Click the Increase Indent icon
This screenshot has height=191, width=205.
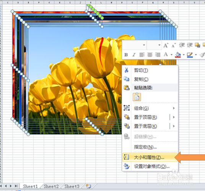190,45
